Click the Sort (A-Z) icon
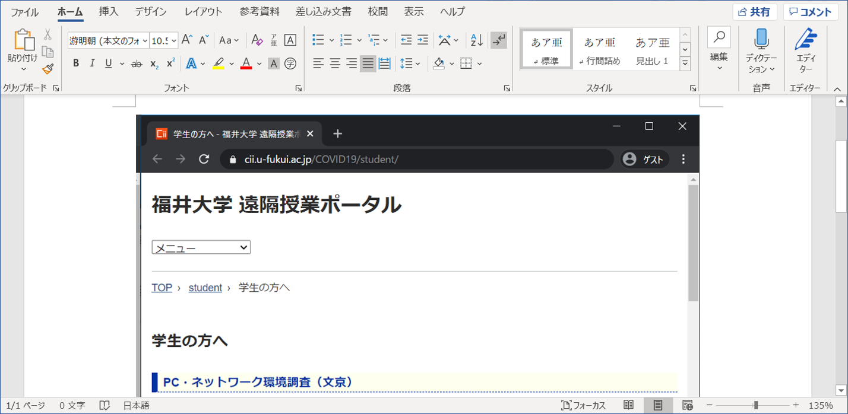 pyautogui.click(x=477, y=40)
